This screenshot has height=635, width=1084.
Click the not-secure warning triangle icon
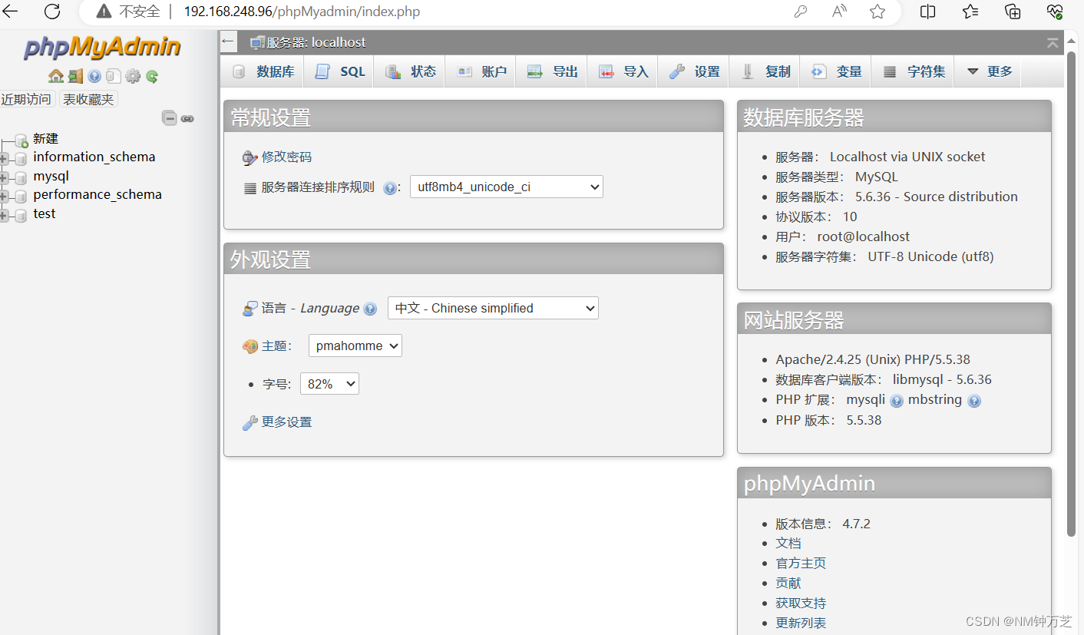pyautogui.click(x=104, y=12)
